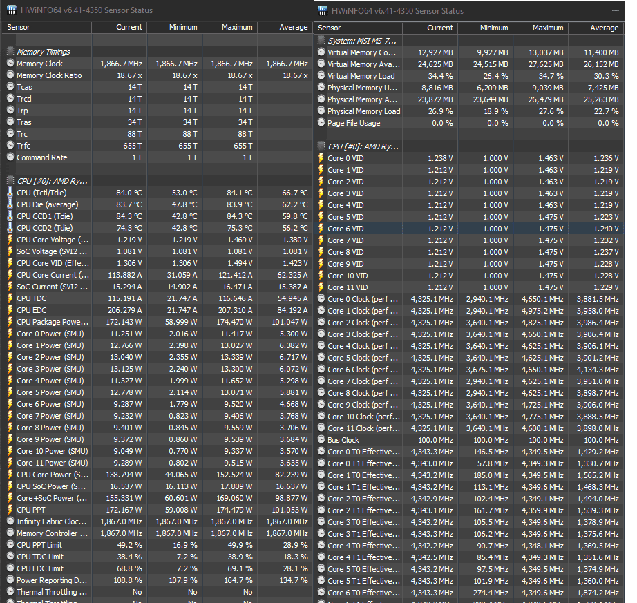Select the Trfc timing row

tap(158, 145)
